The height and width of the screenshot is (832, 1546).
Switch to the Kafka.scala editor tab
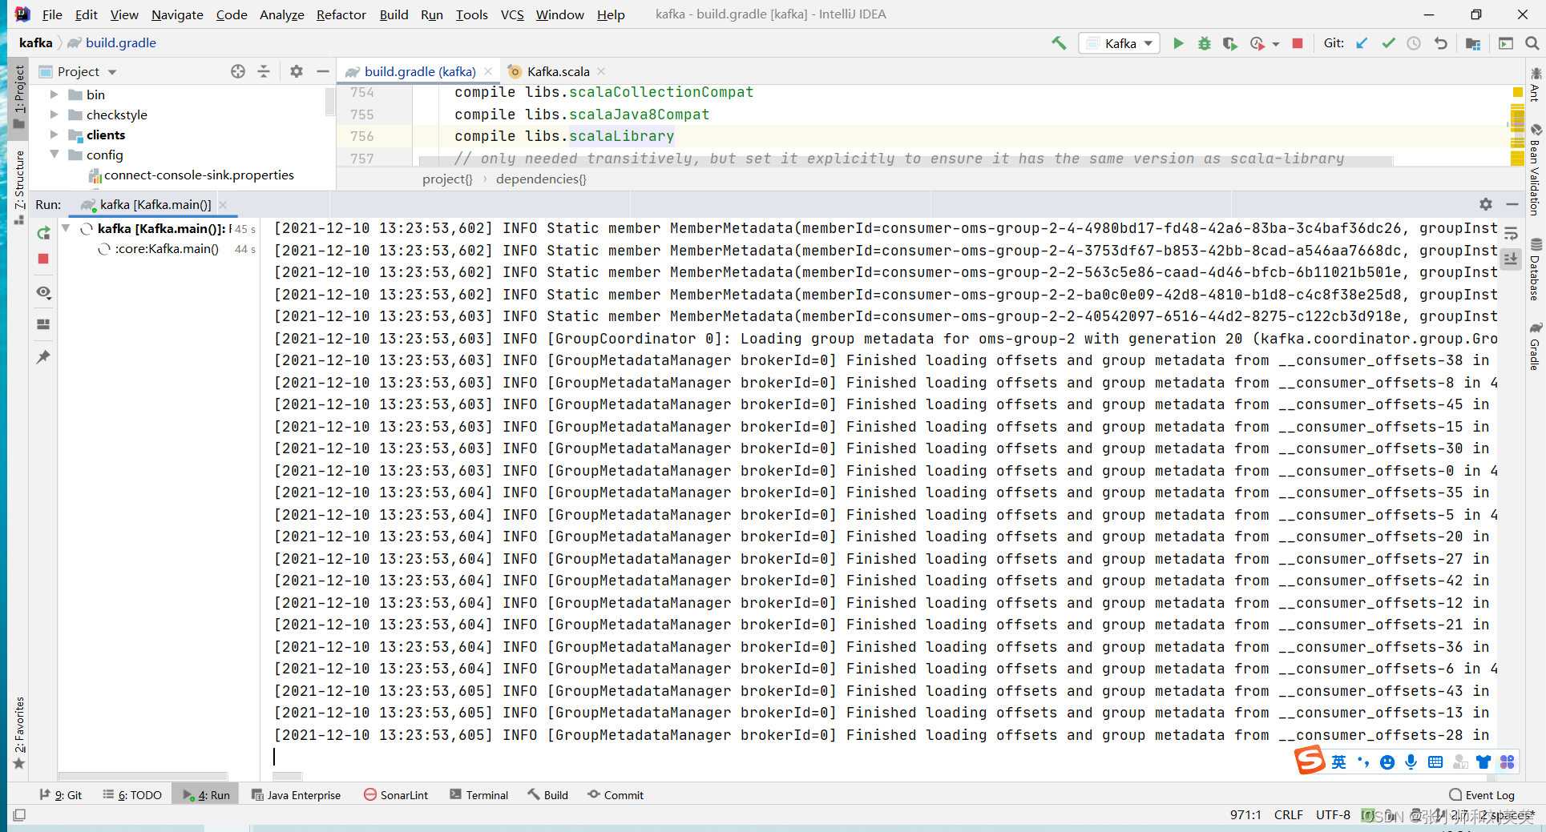[x=558, y=71]
